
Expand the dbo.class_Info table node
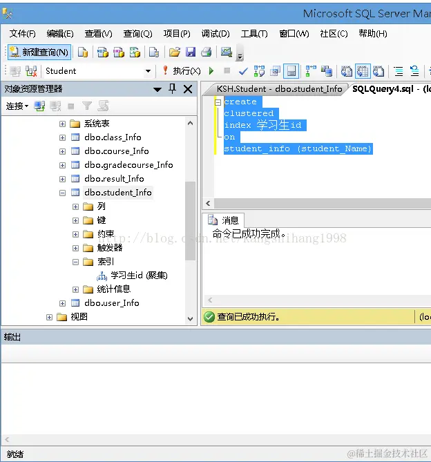click(x=62, y=137)
